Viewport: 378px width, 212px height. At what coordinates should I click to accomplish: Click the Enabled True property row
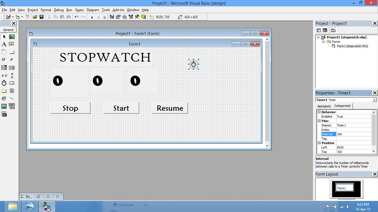point(346,116)
